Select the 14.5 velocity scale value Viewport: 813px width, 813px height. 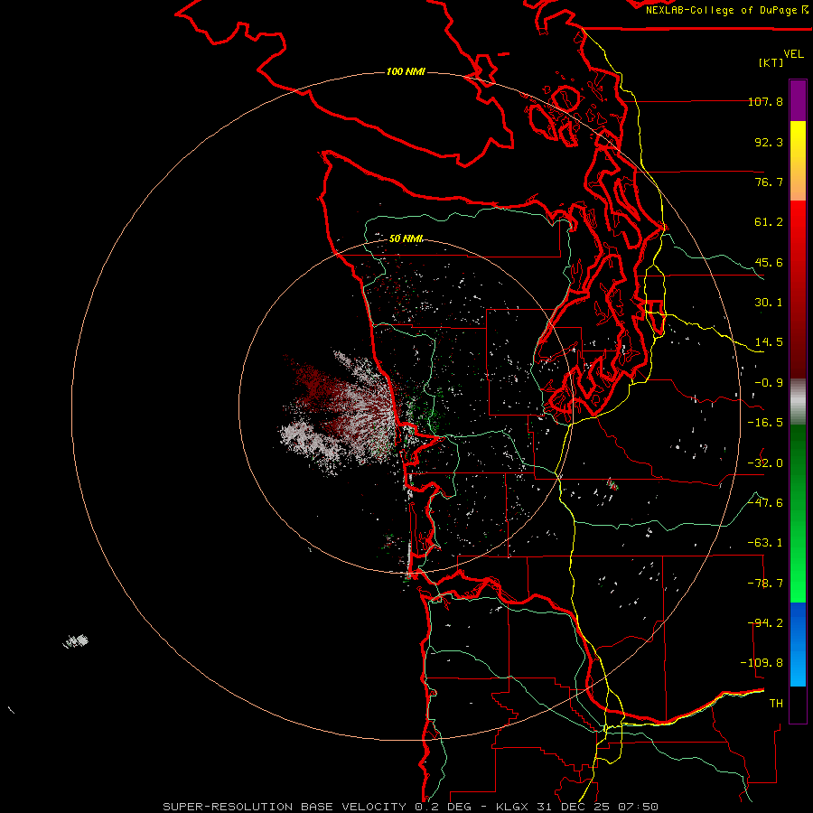click(769, 342)
